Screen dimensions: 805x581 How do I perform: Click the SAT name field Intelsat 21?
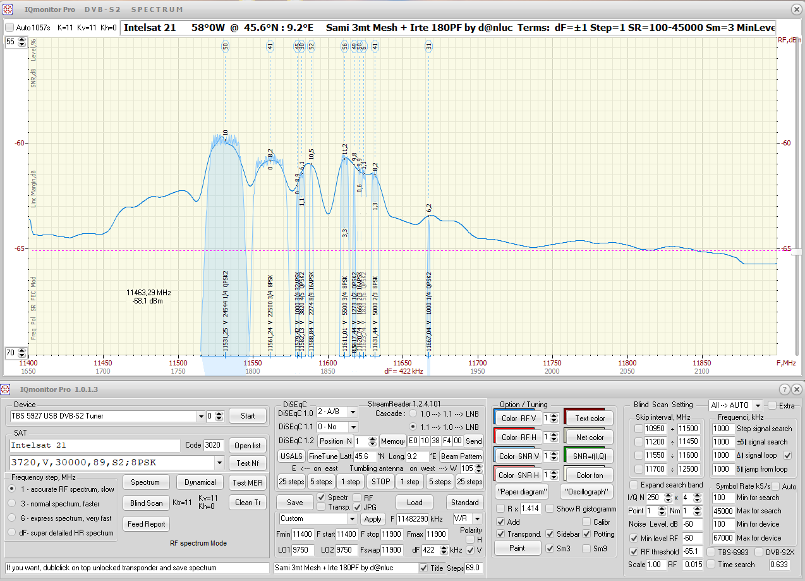tap(95, 445)
